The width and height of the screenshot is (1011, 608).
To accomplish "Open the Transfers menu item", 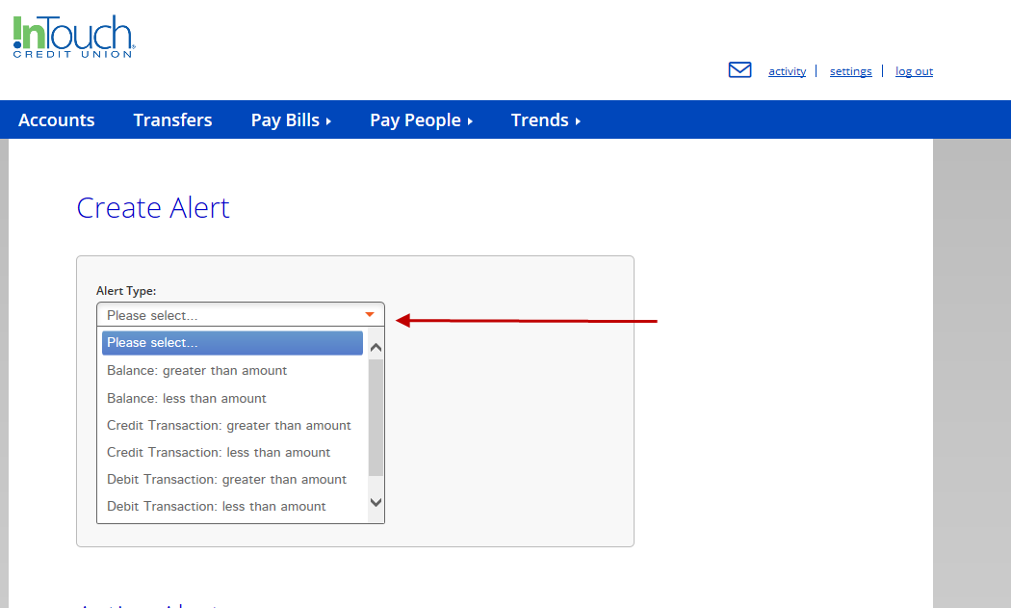I will (172, 120).
